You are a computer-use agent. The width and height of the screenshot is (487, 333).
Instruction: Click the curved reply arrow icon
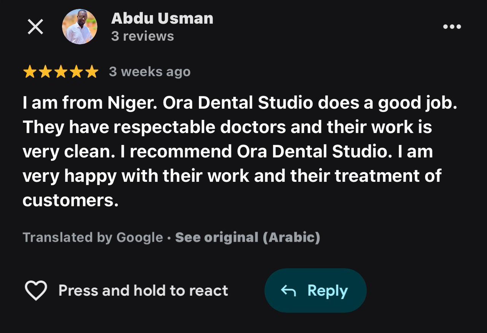point(288,291)
